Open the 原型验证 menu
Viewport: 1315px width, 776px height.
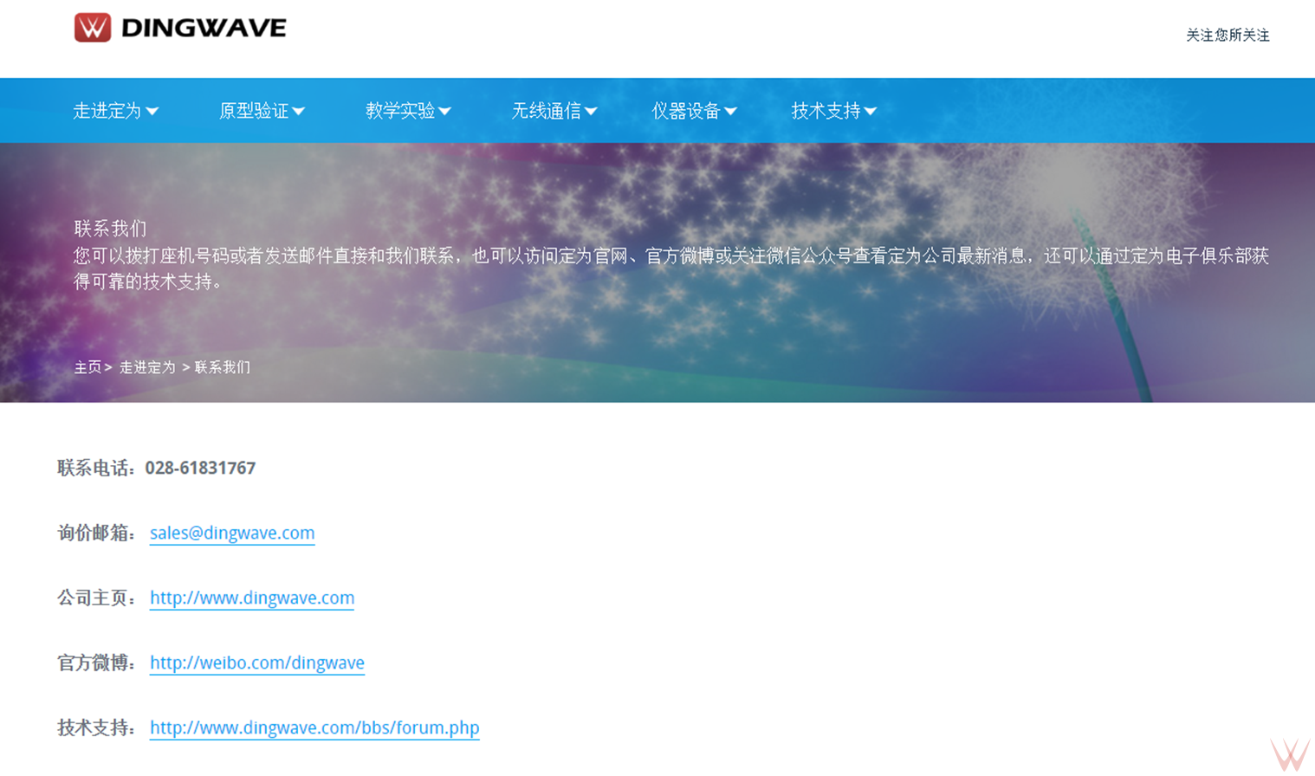pos(262,111)
